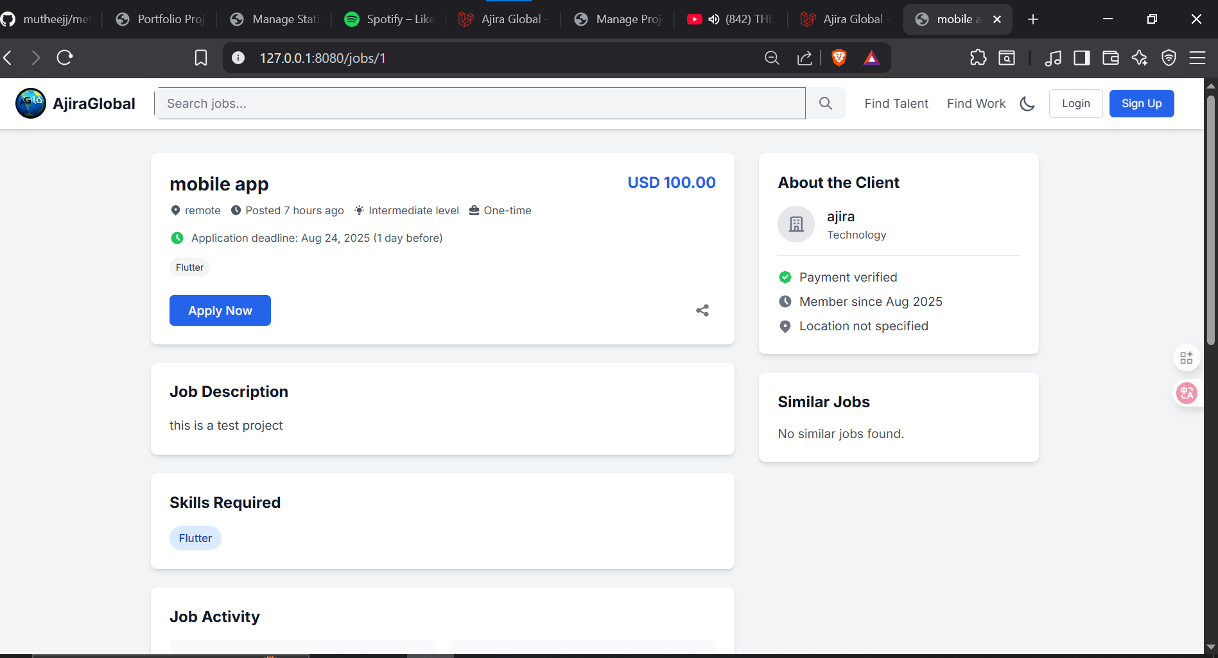Bookmark this page in address bar
This screenshot has height=658, width=1218.
pos(201,58)
